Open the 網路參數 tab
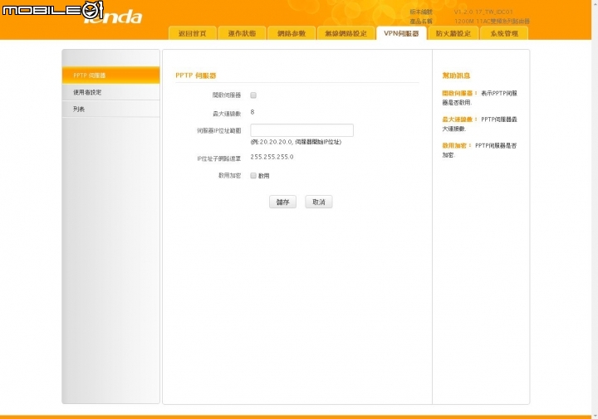 (292, 33)
